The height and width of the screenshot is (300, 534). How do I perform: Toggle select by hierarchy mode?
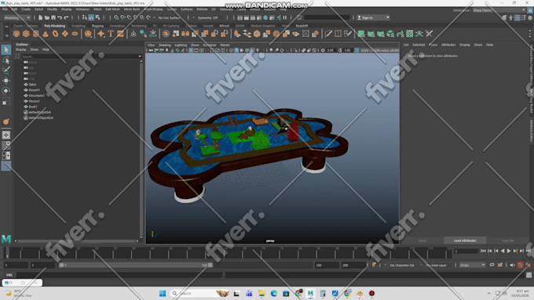85,18
